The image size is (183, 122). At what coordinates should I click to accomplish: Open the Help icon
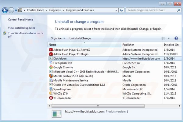176,38
